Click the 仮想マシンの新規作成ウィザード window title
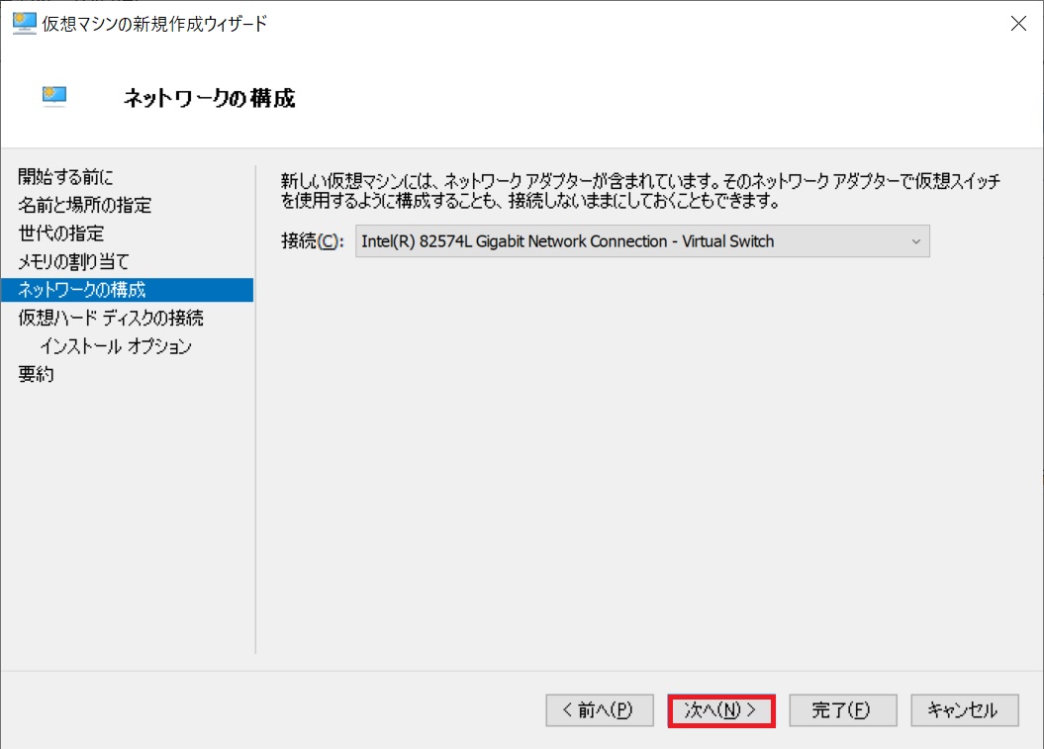This screenshot has height=749, width=1044. pyautogui.click(x=154, y=24)
